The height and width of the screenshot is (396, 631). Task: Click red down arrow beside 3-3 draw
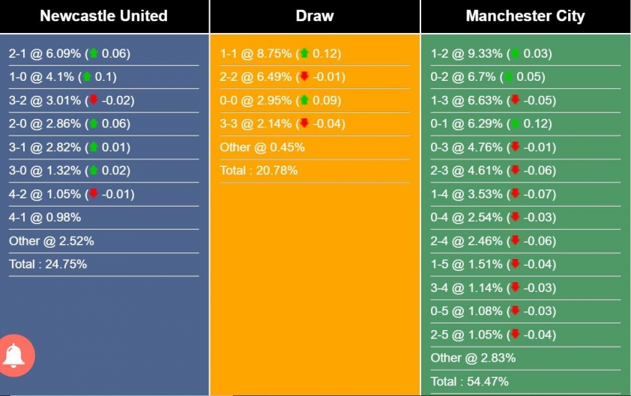(x=304, y=124)
